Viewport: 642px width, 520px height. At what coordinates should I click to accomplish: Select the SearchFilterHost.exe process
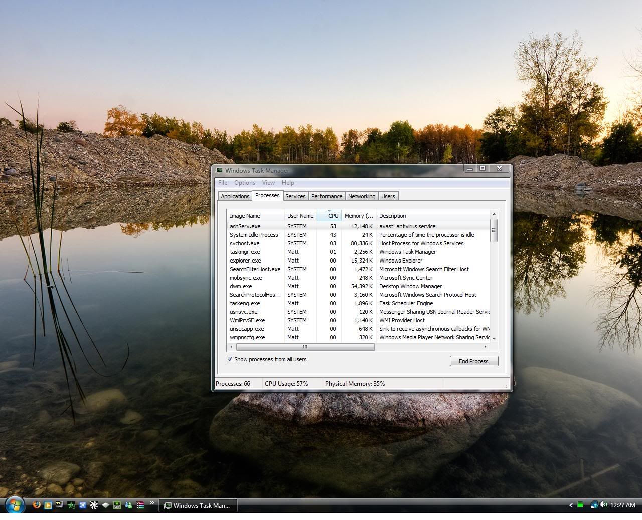point(358,269)
